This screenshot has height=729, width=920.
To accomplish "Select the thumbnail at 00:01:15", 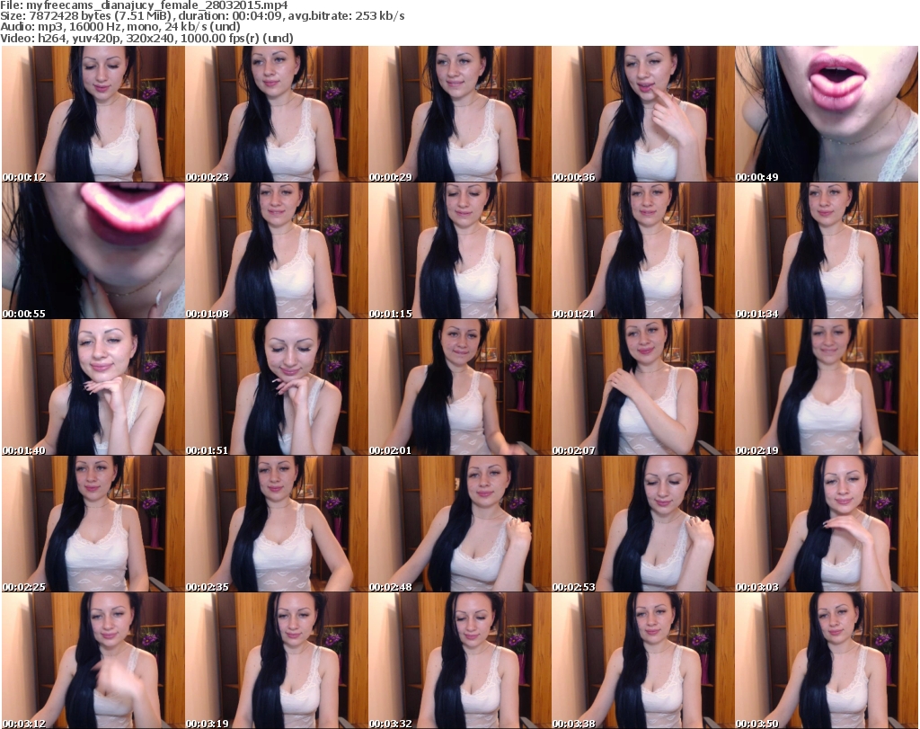I will pyautogui.click(x=459, y=251).
